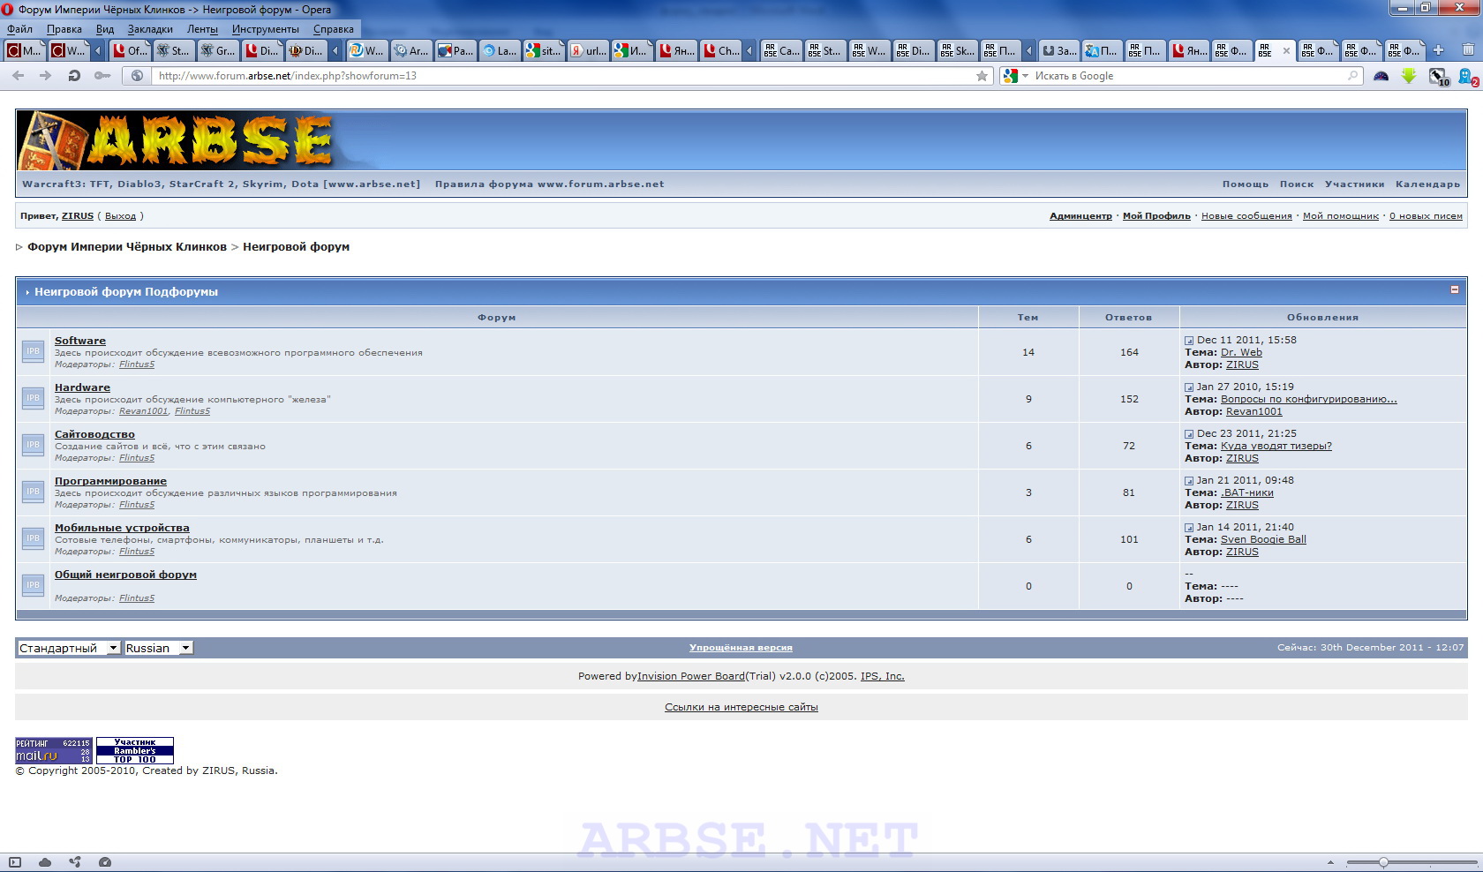Open the Справка menu
The height and width of the screenshot is (872, 1483).
click(334, 29)
